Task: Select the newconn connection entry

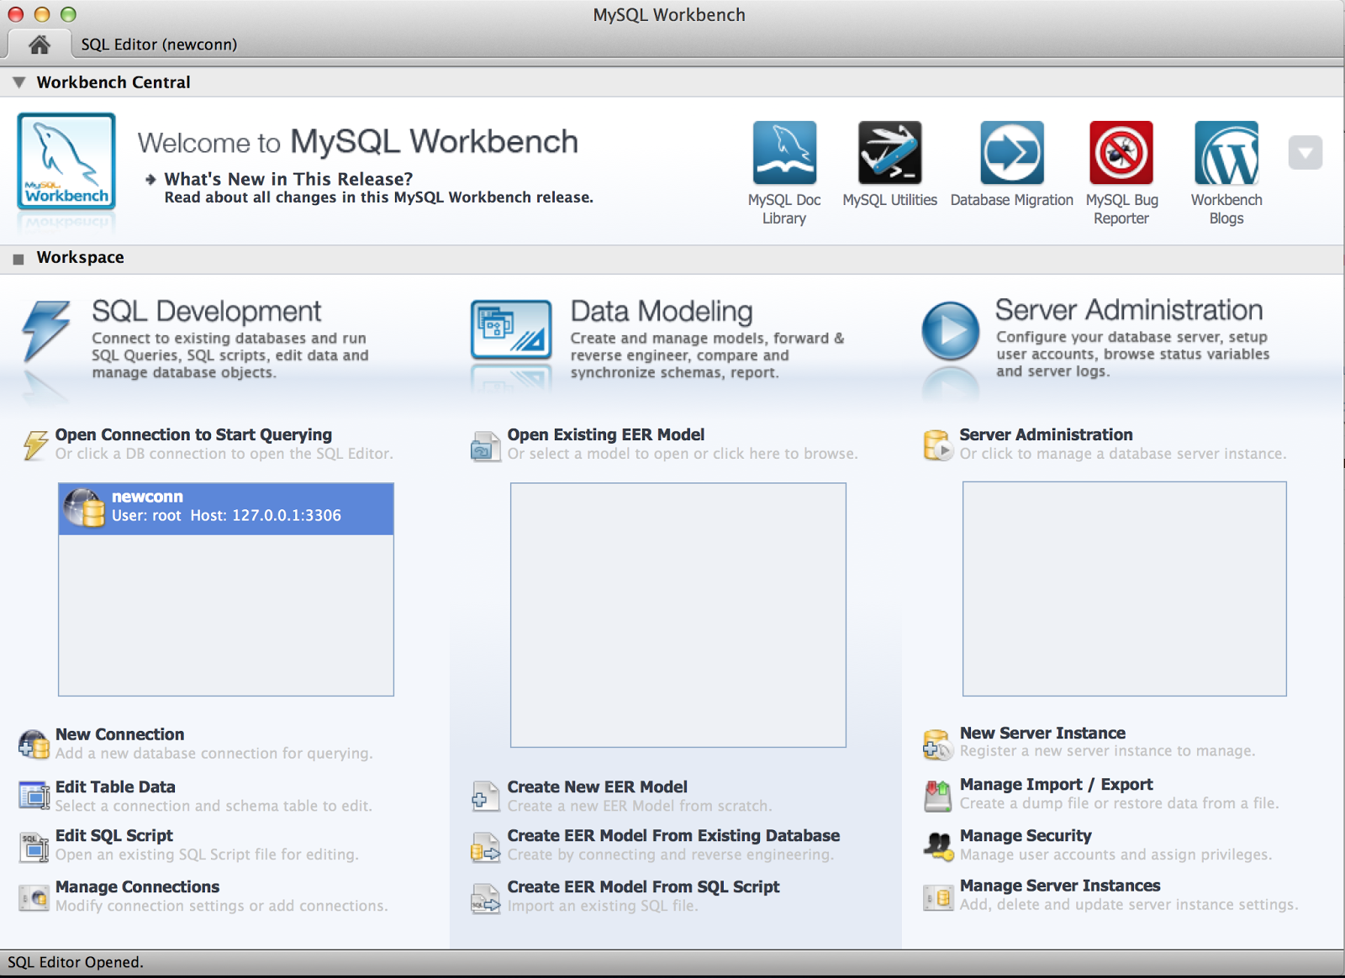Action: [226, 509]
